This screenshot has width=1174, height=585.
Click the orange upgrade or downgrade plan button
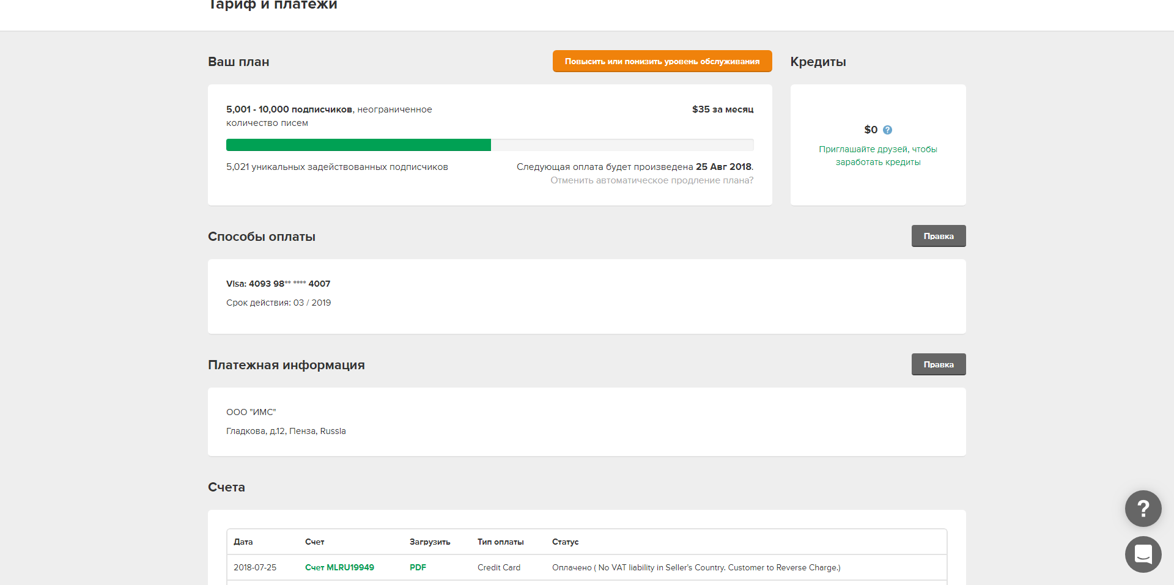[662, 61]
